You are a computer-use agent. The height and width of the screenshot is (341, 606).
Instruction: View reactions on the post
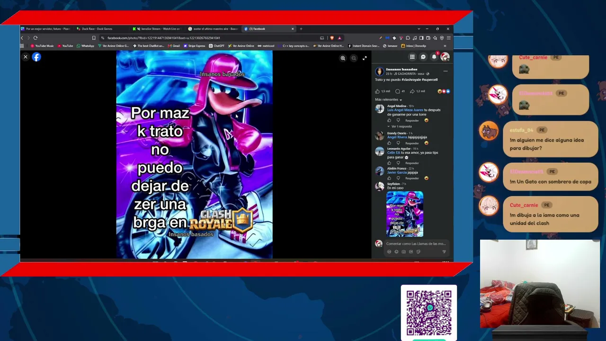click(444, 91)
